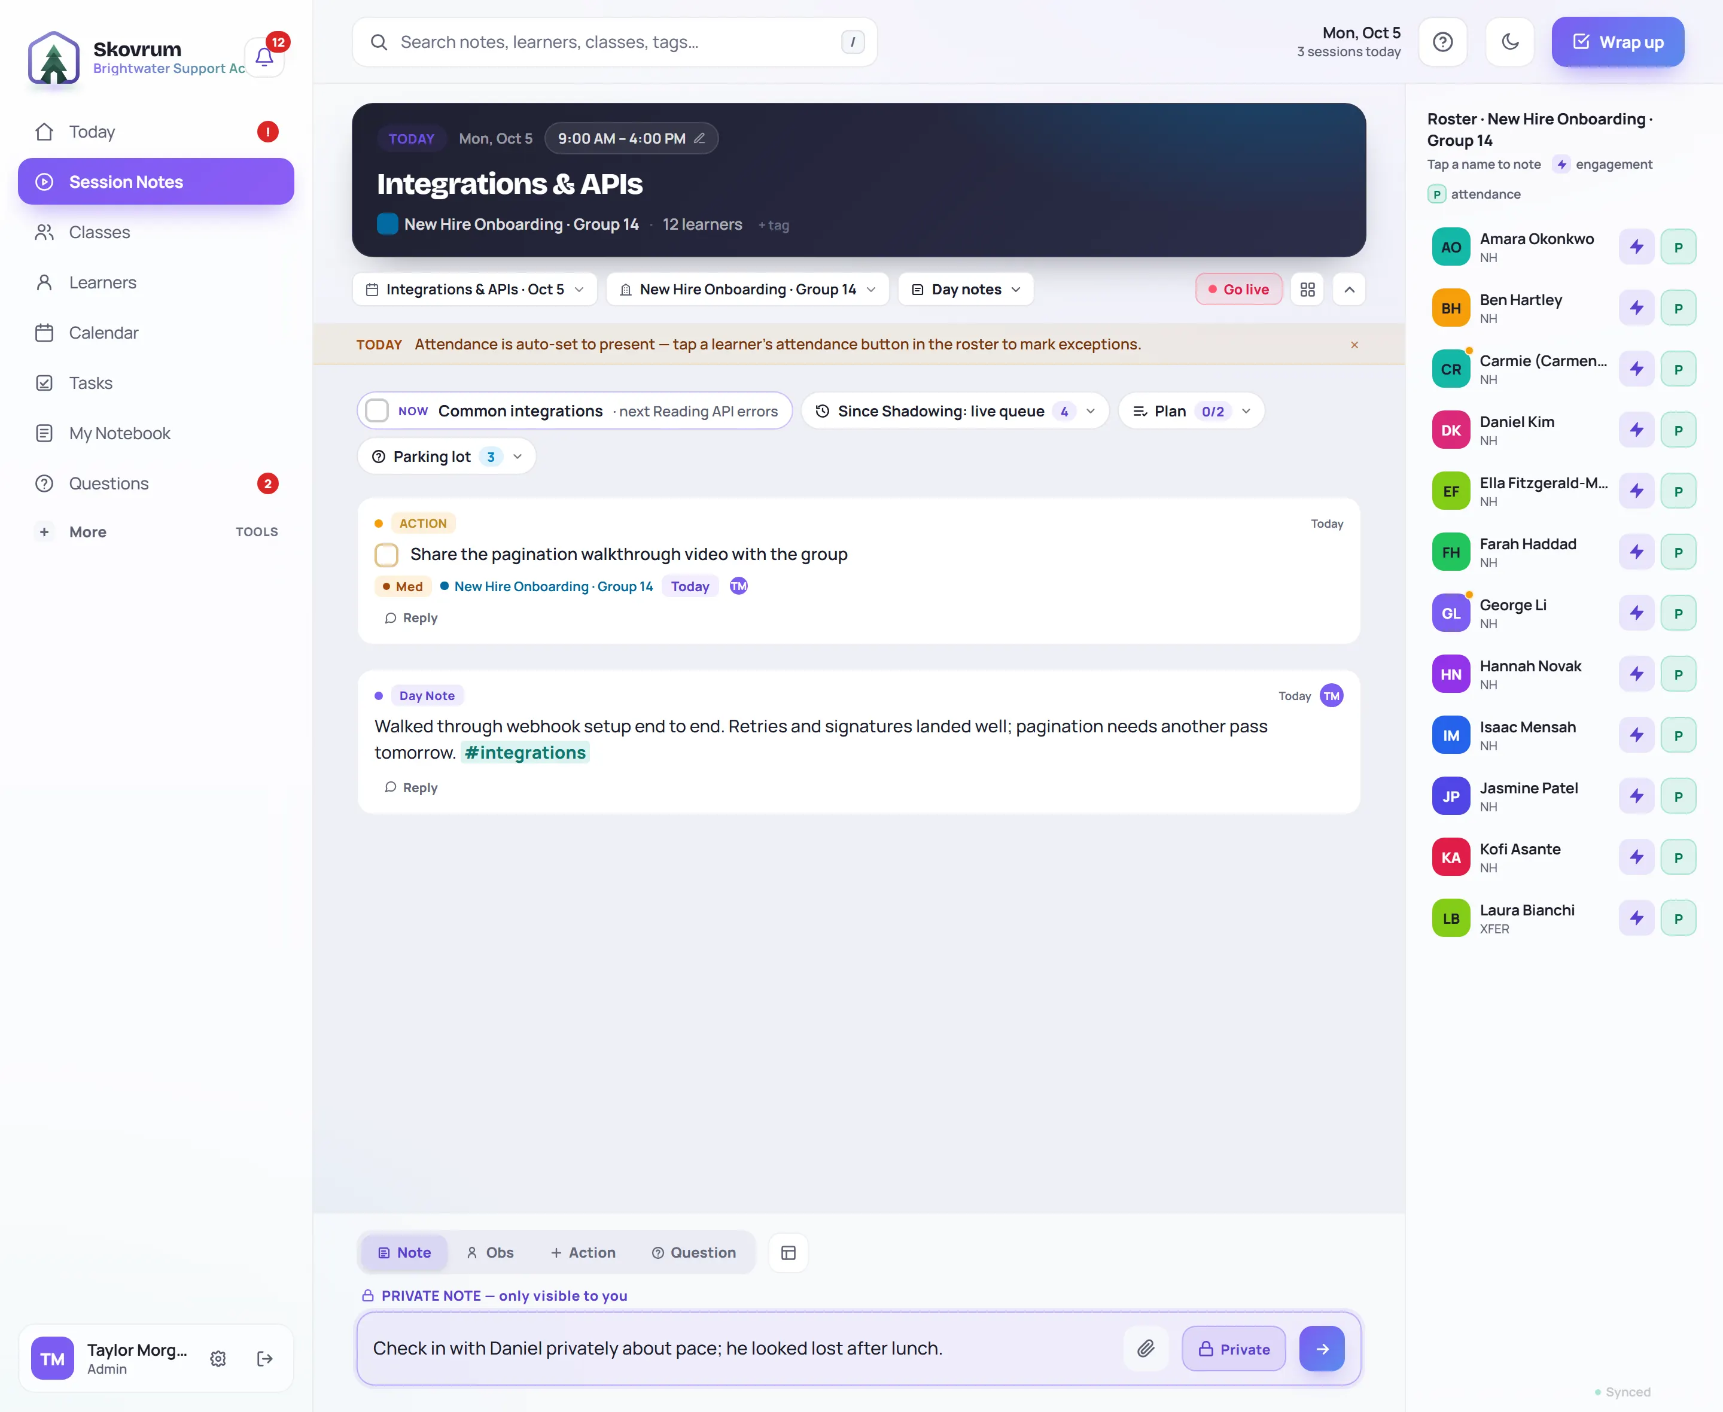Click Ben Hartley's BH avatar

pos(1451,308)
